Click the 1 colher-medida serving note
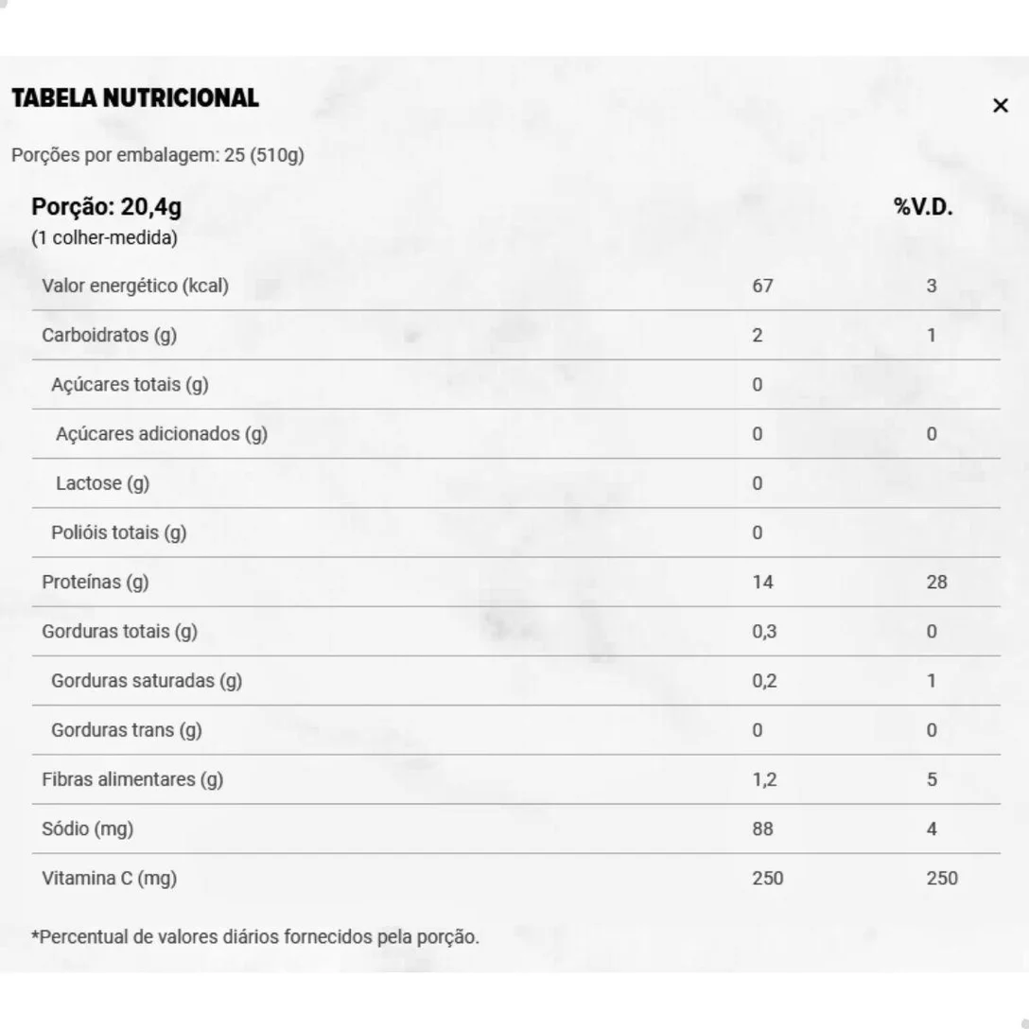This screenshot has height=1029, width=1029. (x=104, y=237)
